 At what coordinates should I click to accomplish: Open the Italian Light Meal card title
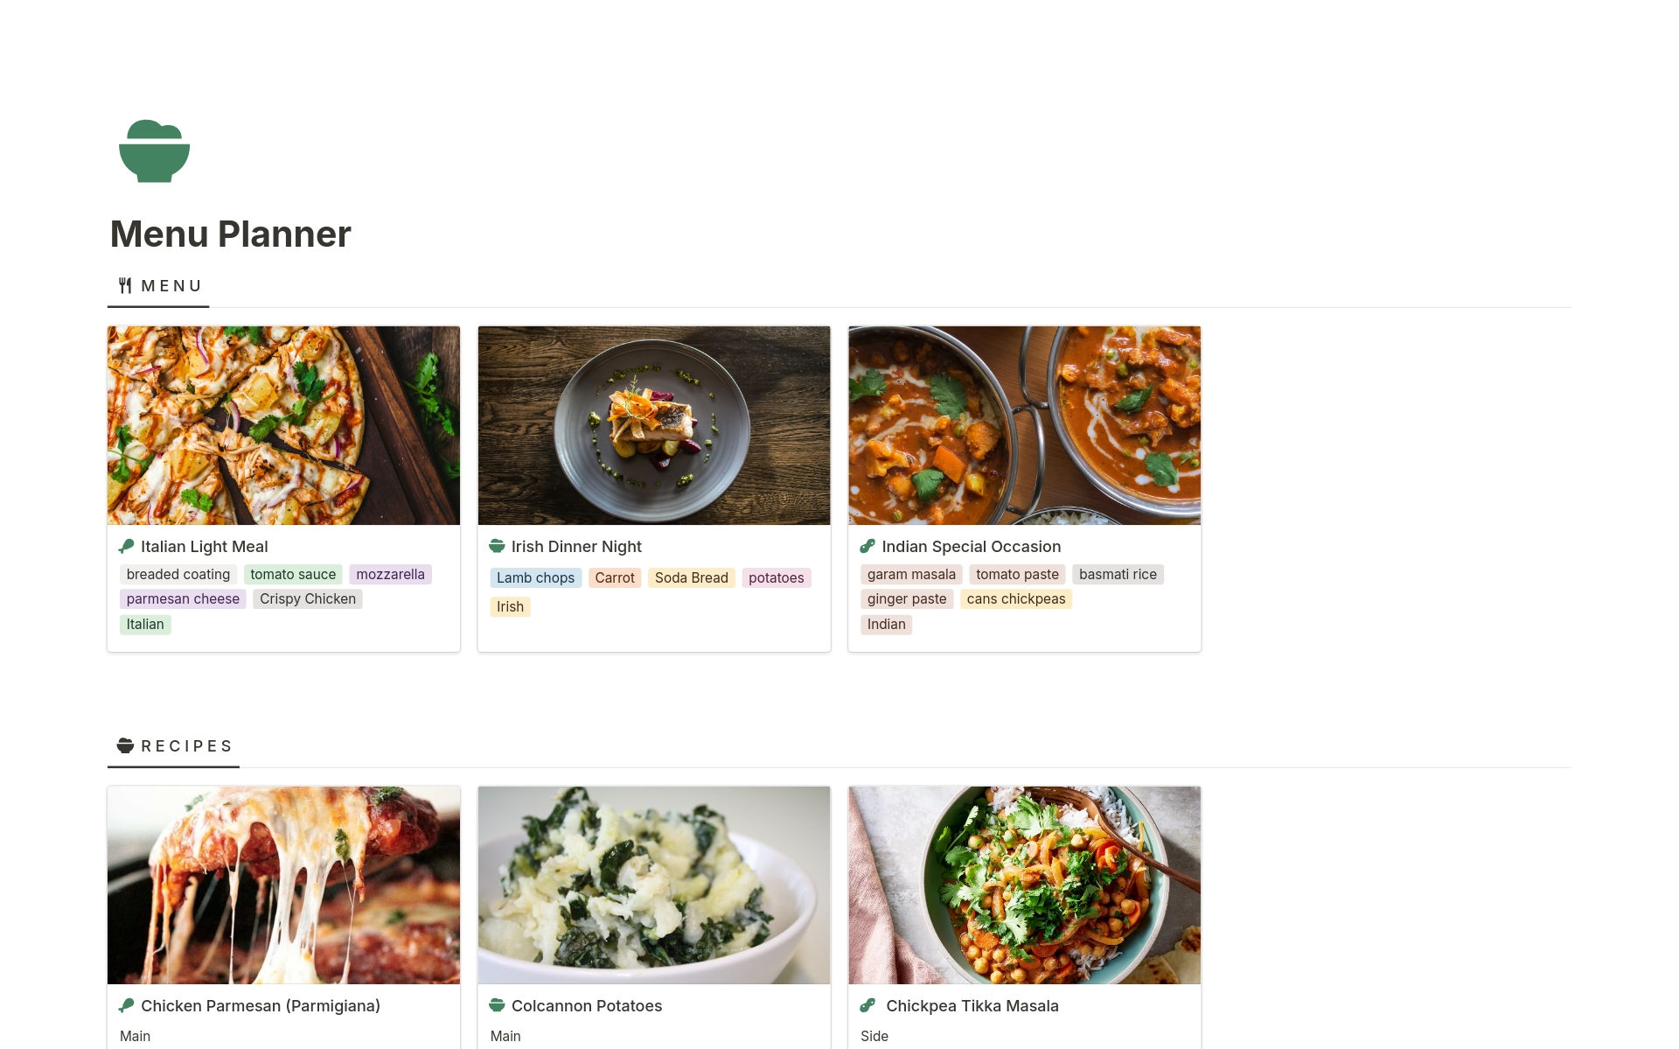coord(204,547)
